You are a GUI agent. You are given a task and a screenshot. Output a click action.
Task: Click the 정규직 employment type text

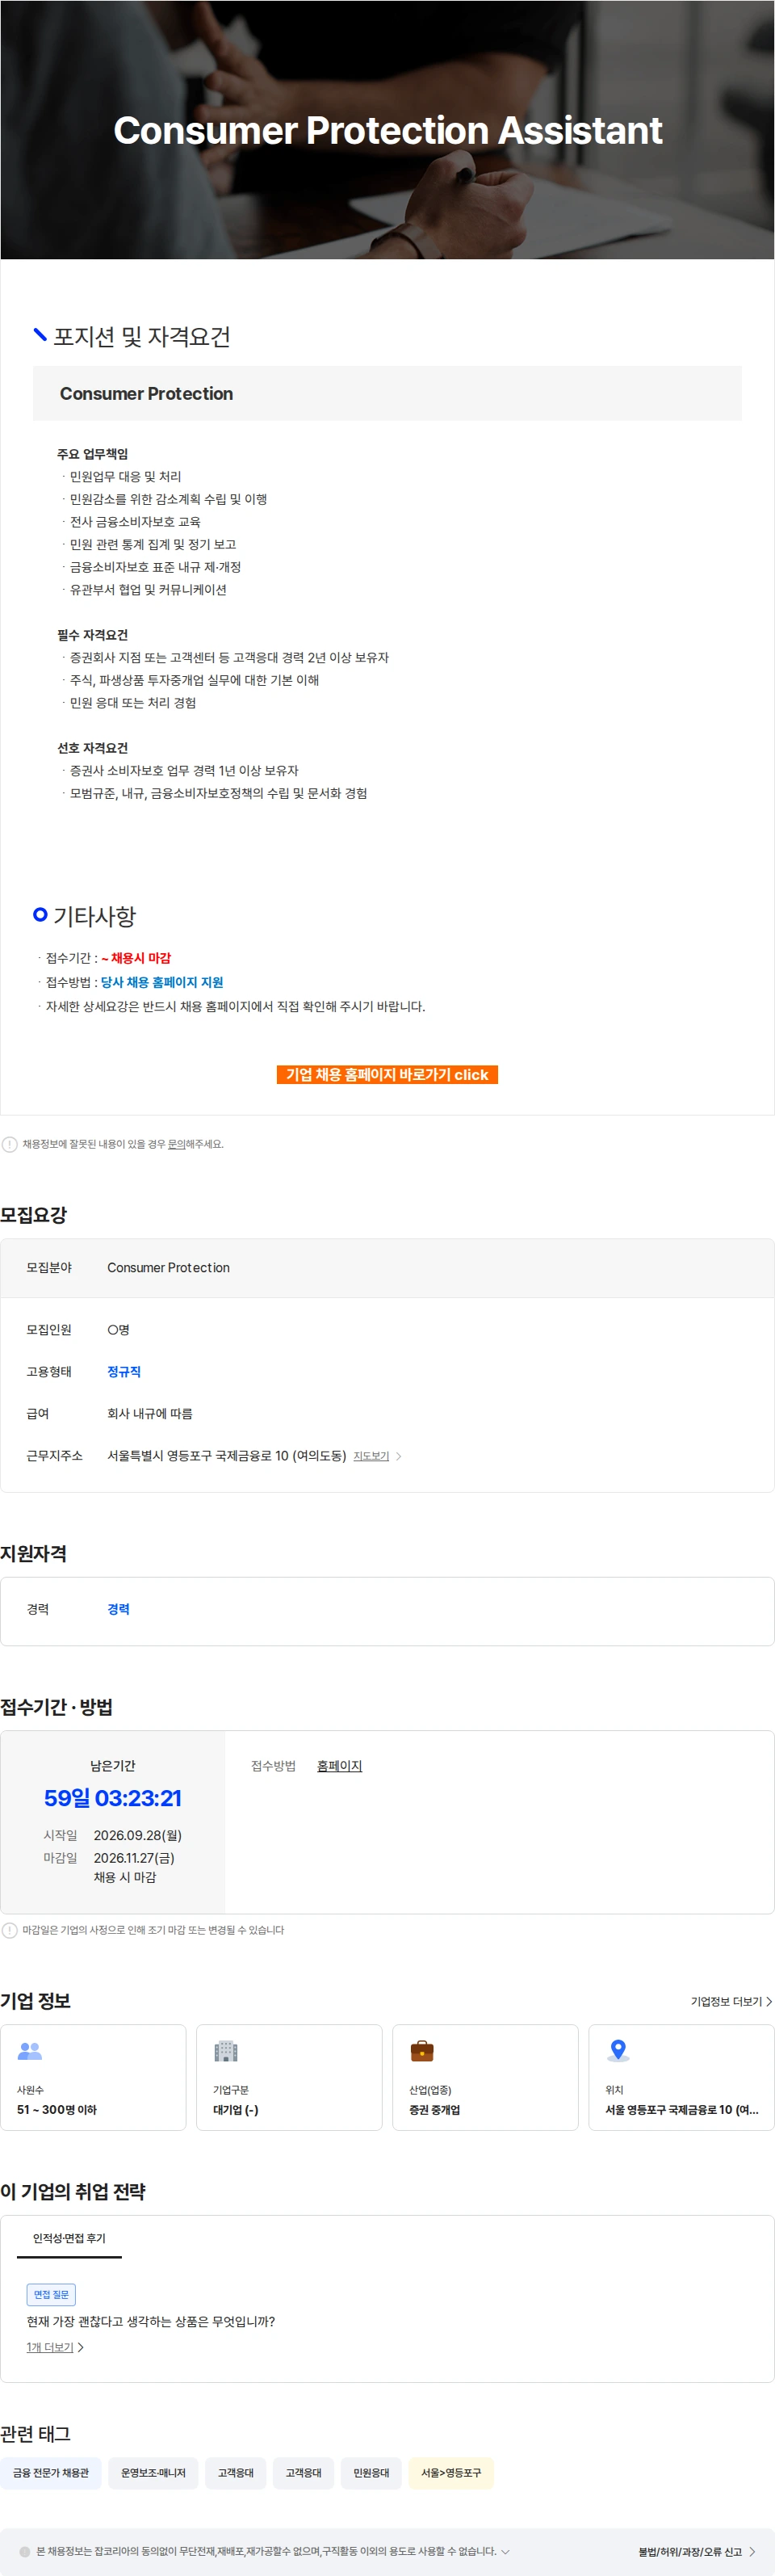coord(124,1372)
